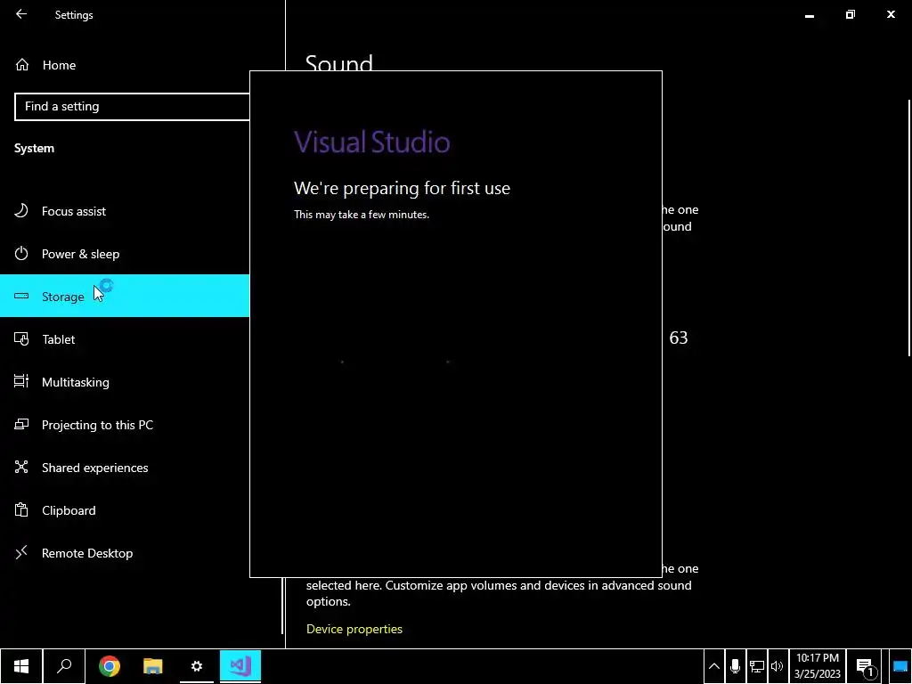Viewport: 912px width, 684px height.
Task: Open Remote Desktop settings
Action: pyautogui.click(x=125, y=553)
